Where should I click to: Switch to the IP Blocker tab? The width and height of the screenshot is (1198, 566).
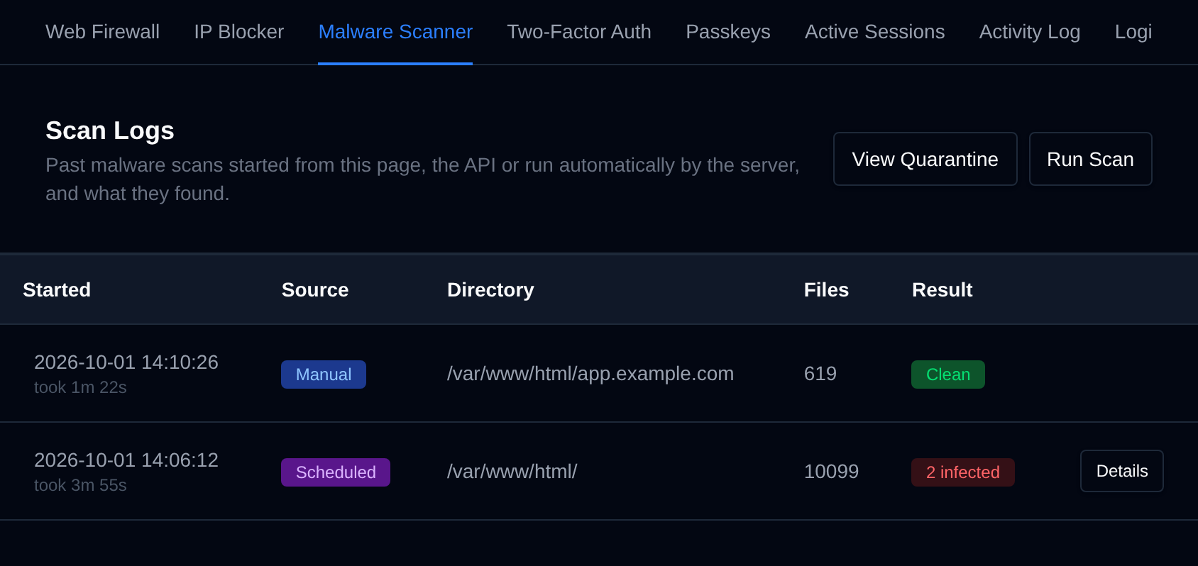tap(238, 32)
